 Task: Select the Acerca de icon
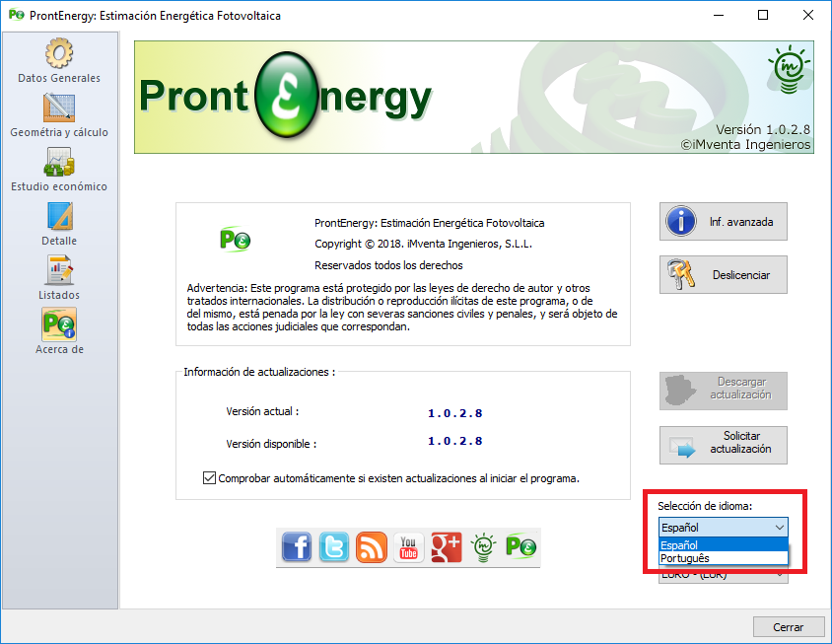[59, 324]
